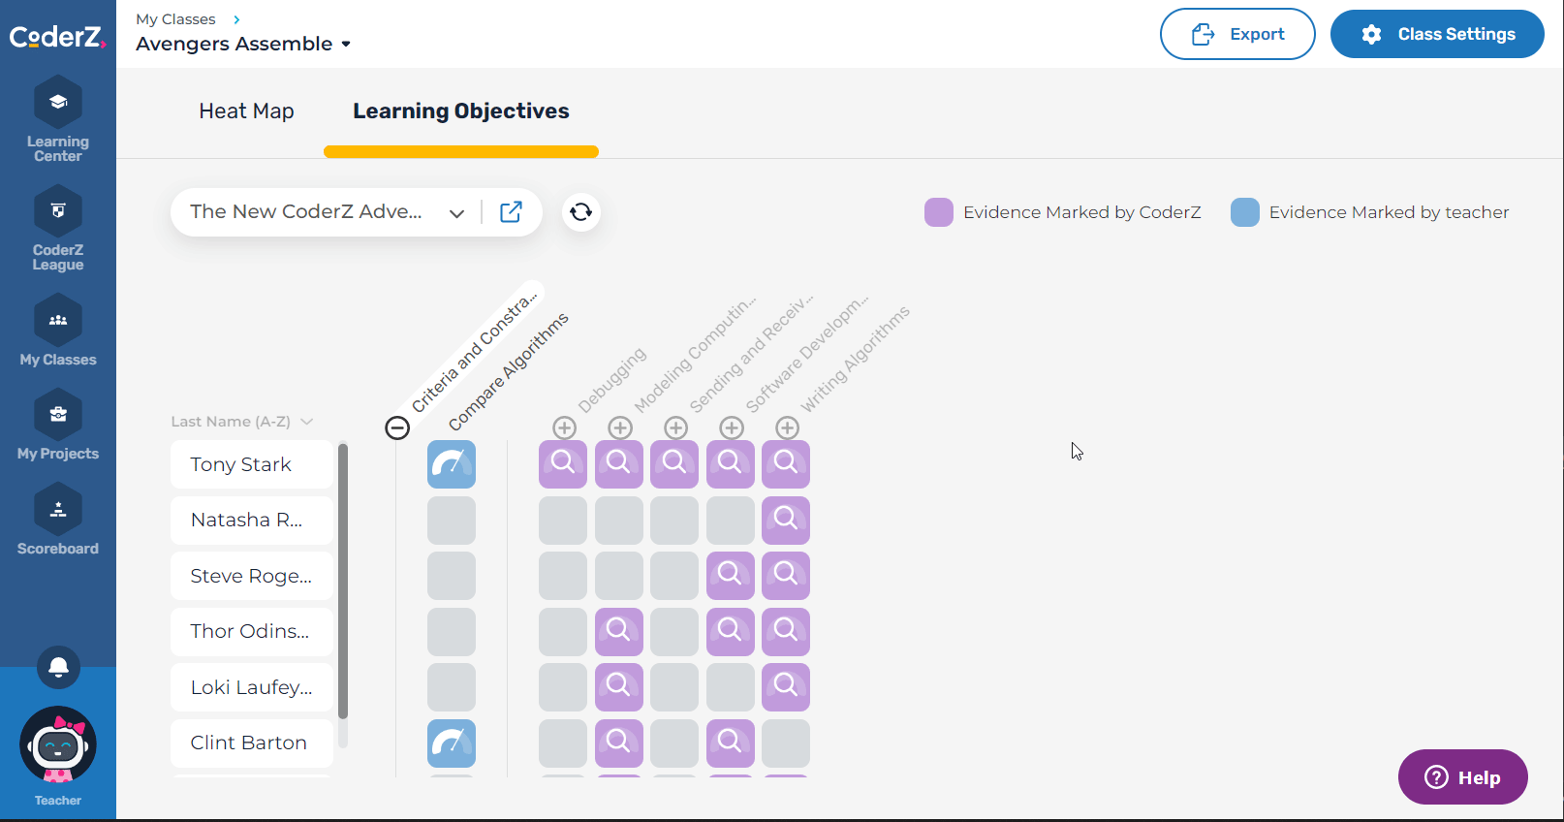1564x822 pixels.
Task: View Loki Laufeyson's Modeling Computing evidence
Action: click(x=619, y=687)
